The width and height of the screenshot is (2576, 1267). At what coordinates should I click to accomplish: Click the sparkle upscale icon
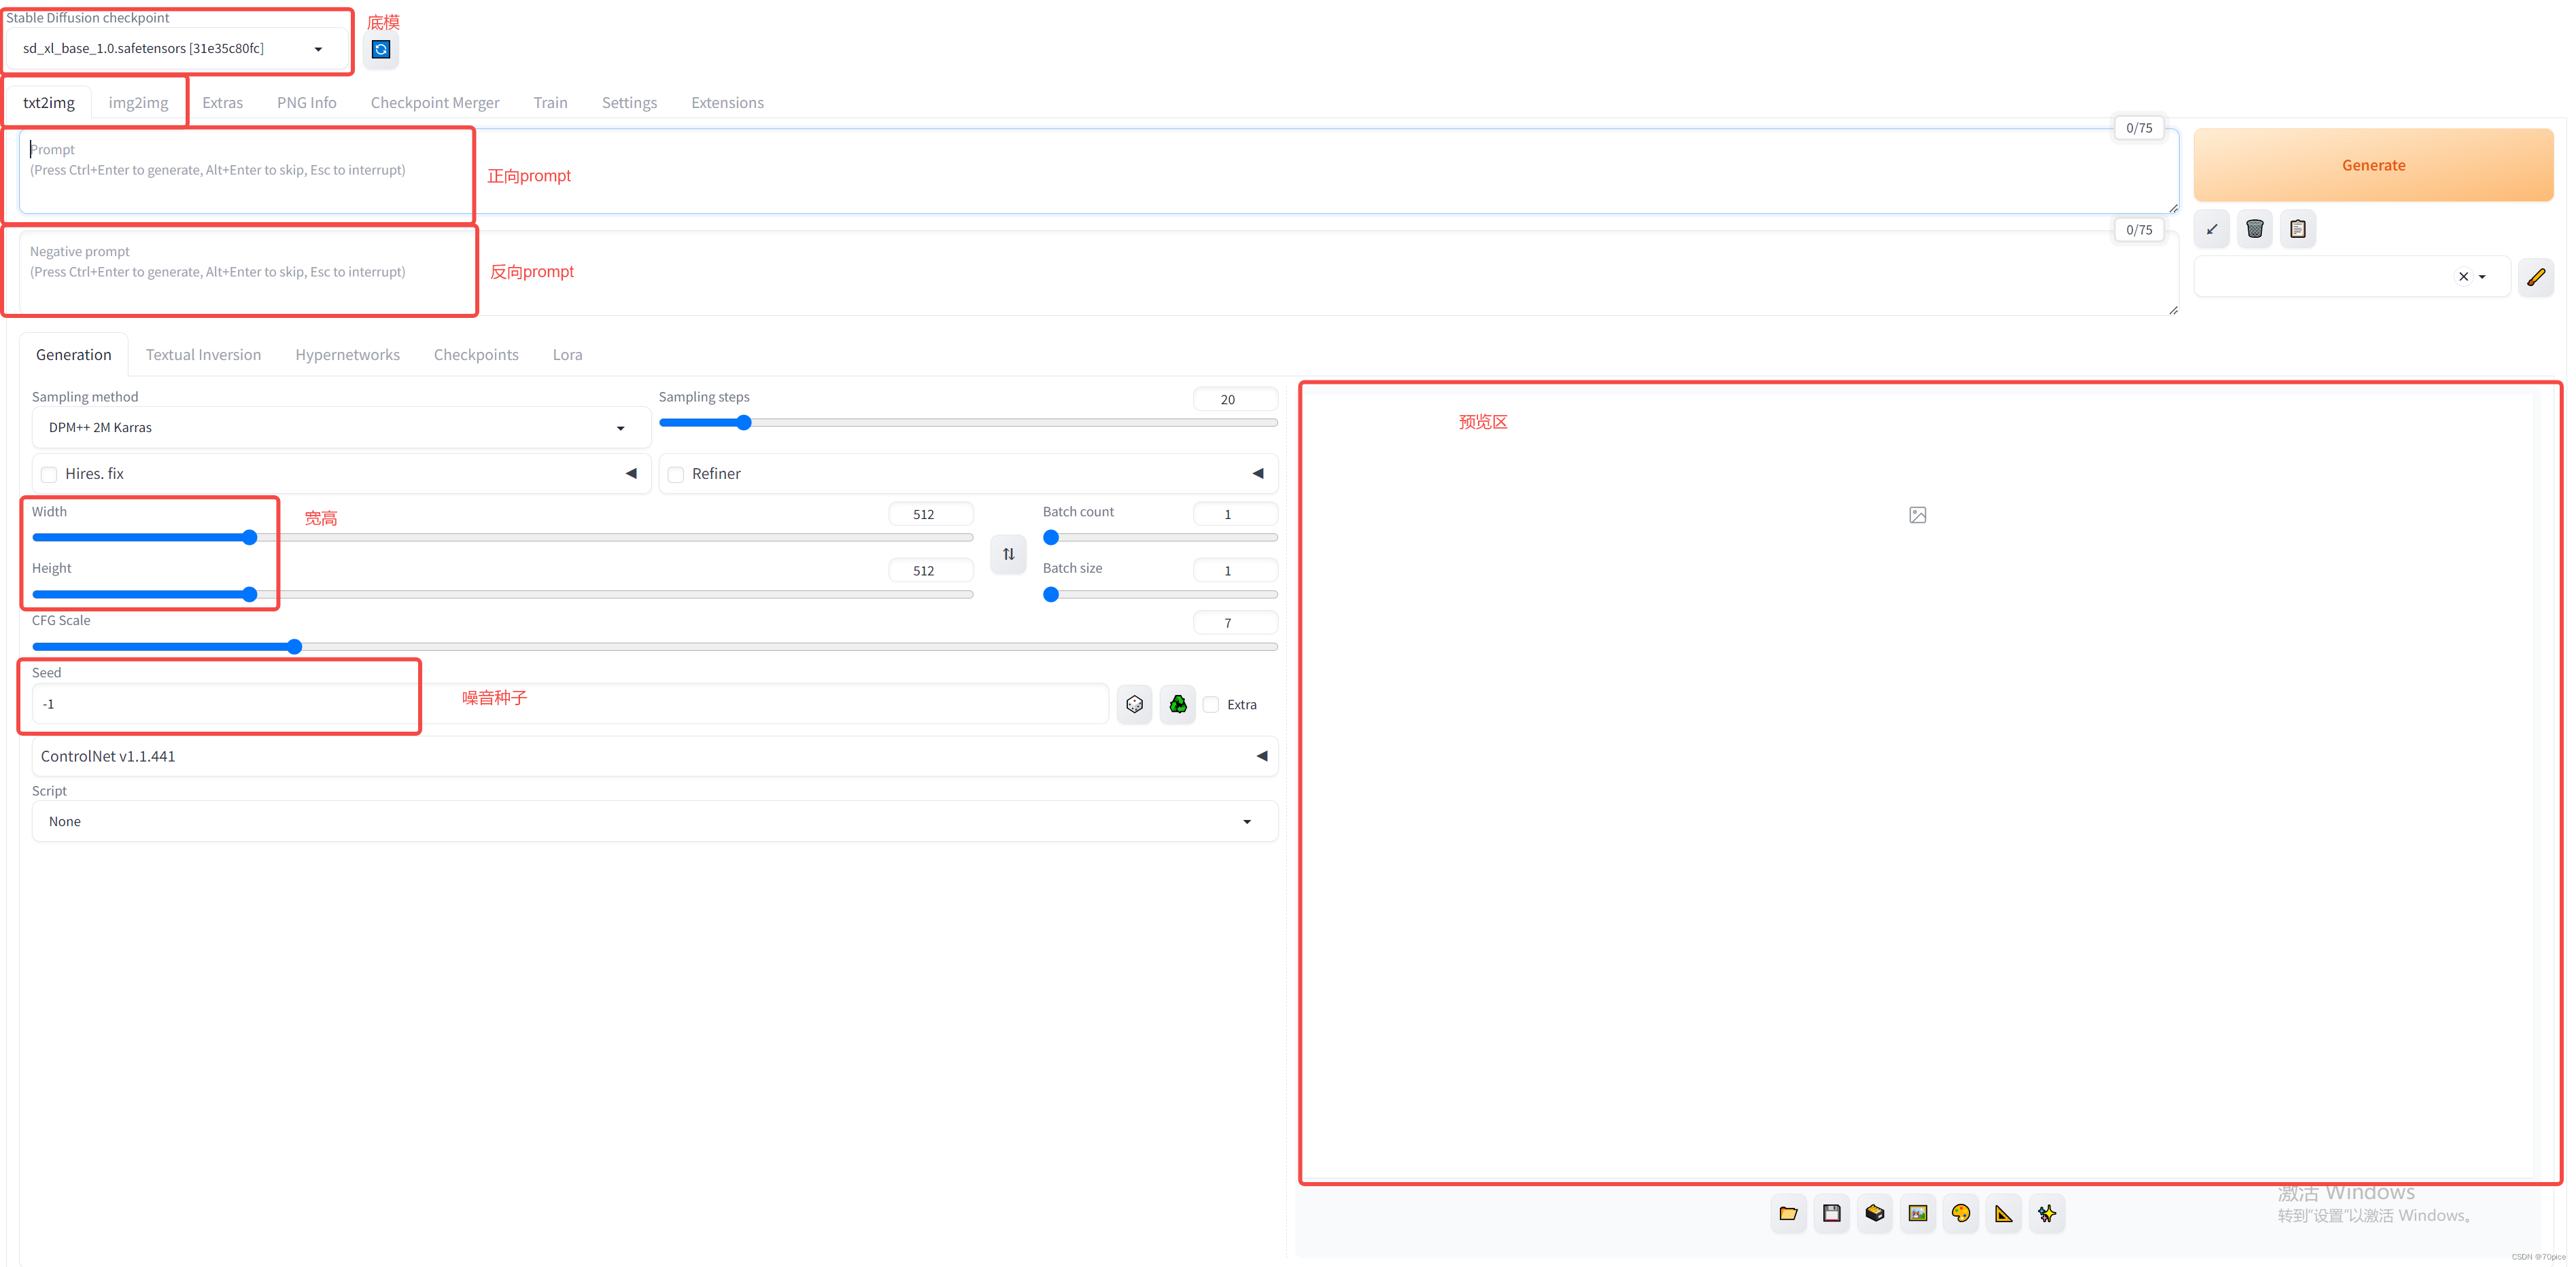pos(2047,1213)
